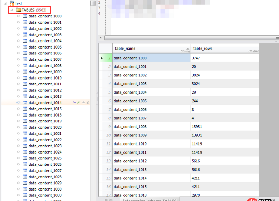The image size is (279, 201).
Task: Select result row number 1 header
Action: 106,58
